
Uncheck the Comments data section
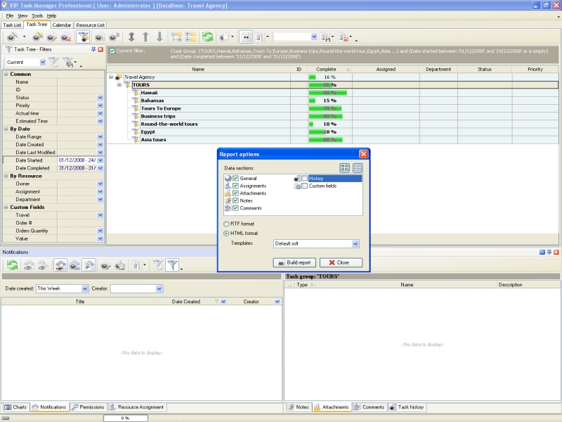pos(235,208)
